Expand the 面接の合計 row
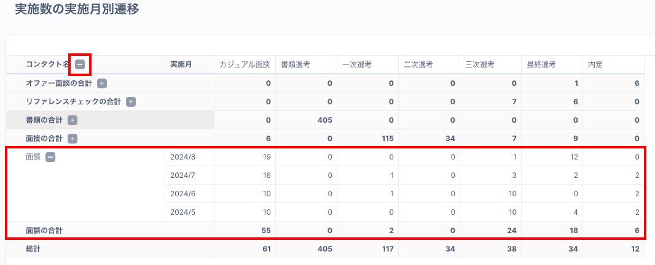Screen dimensions: 655x265 [72, 139]
